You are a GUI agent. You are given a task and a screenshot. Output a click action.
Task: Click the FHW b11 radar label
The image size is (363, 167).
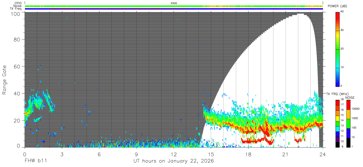click(x=35, y=161)
